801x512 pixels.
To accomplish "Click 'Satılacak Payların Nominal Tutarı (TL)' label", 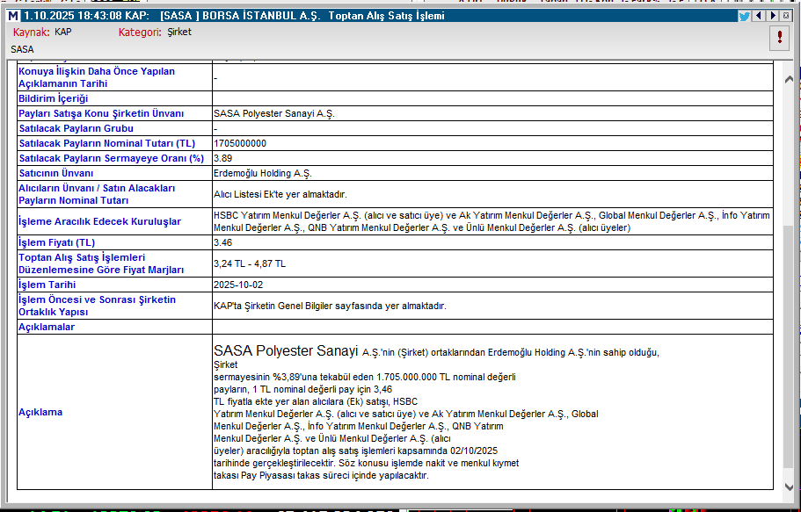I will coord(107,143).
